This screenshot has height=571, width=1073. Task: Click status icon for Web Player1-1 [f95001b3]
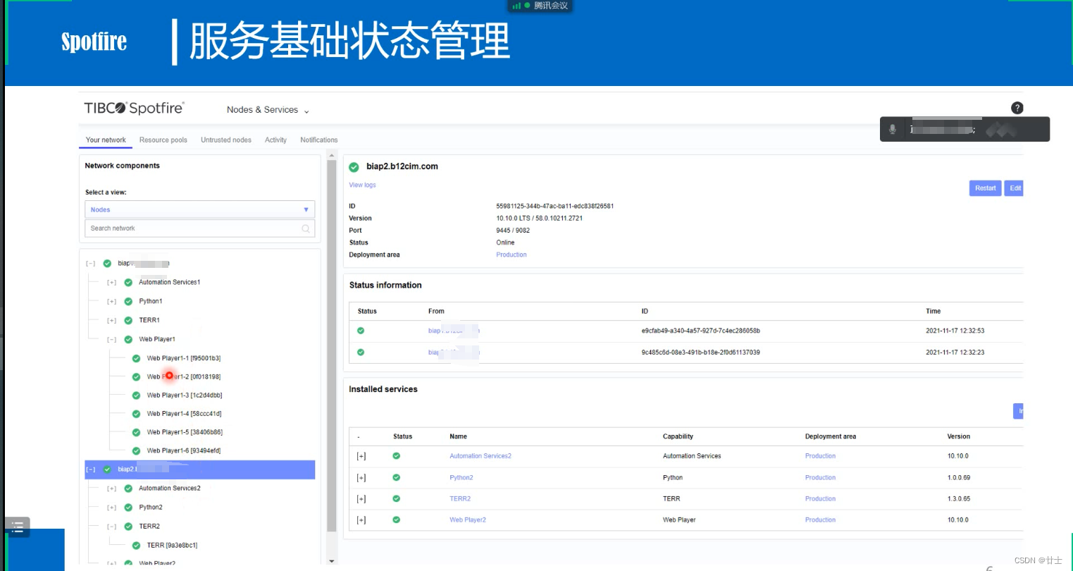(x=136, y=358)
